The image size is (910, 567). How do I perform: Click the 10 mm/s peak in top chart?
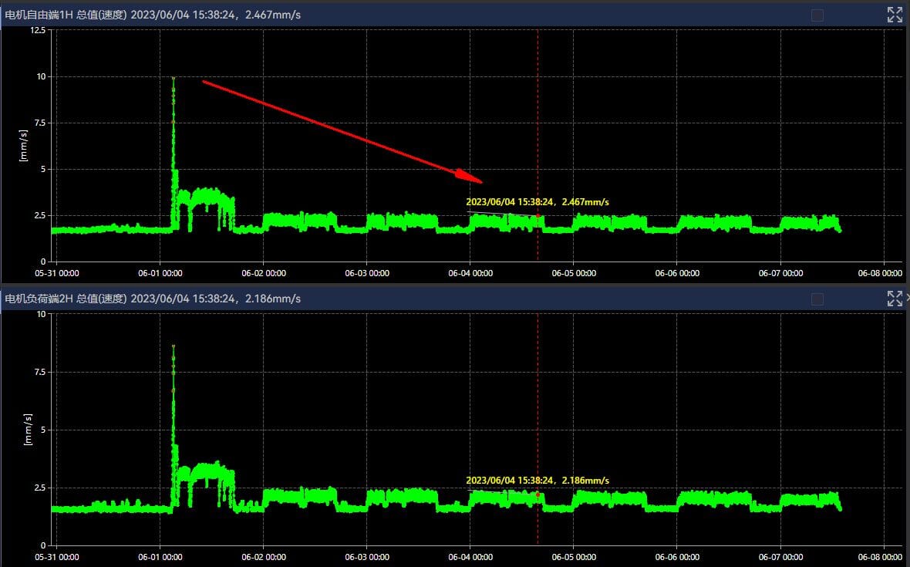point(174,78)
